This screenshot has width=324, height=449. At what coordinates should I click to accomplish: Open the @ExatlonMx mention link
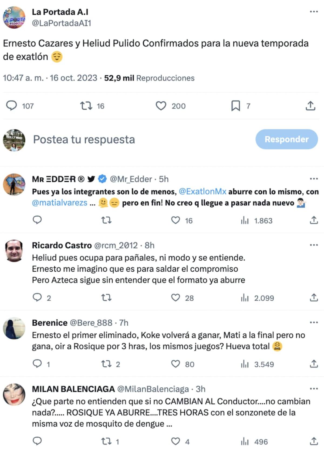tap(202, 191)
